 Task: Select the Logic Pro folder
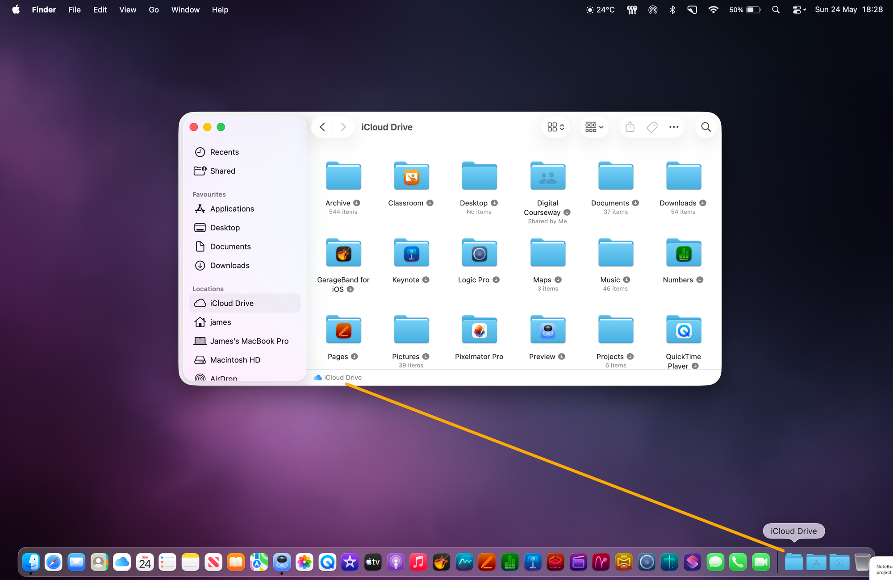(479, 253)
